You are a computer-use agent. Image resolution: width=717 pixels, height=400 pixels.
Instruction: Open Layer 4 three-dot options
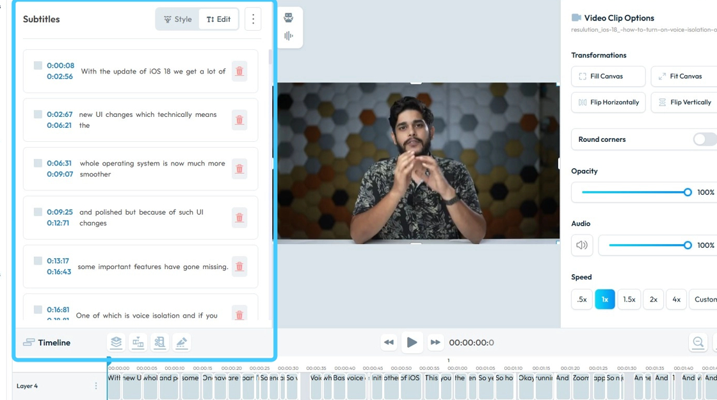(96, 386)
